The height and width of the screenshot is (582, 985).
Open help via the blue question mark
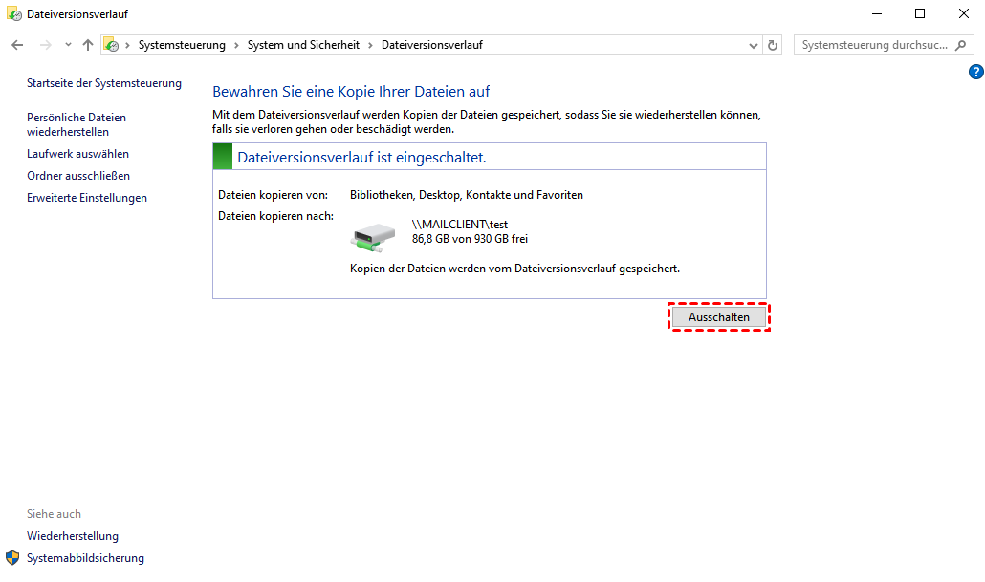click(x=975, y=72)
